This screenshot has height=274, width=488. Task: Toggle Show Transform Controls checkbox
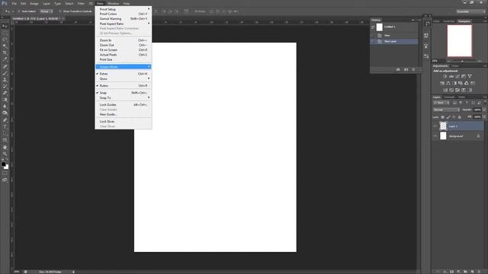point(60,11)
